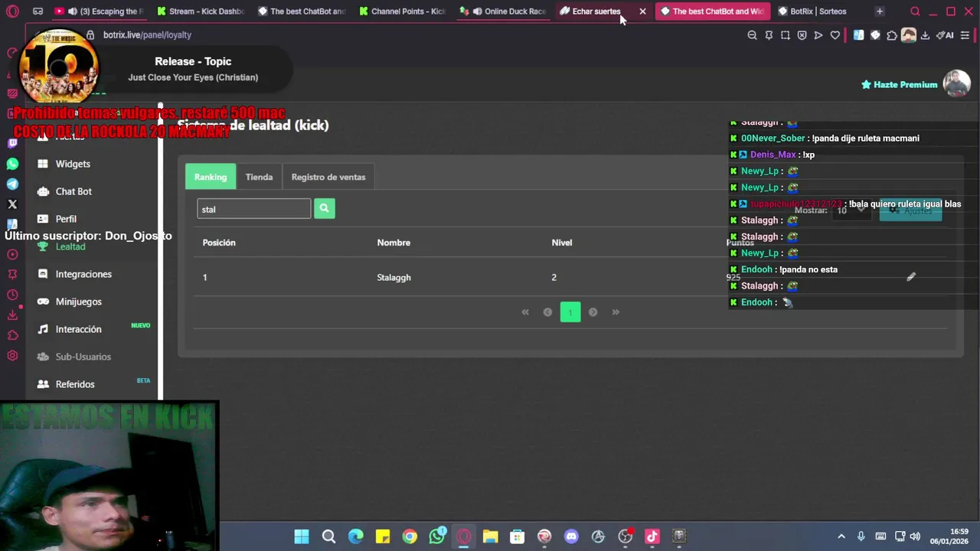Switch to Stream - Kick Dashboard tab
This screenshot has width=980, height=551.
coord(201,11)
